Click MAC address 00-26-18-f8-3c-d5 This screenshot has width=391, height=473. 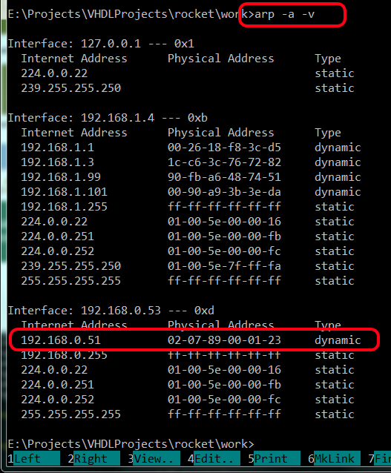(x=224, y=148)
